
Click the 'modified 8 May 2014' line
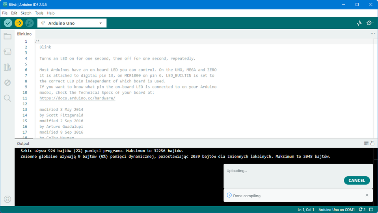pos(61,110)
